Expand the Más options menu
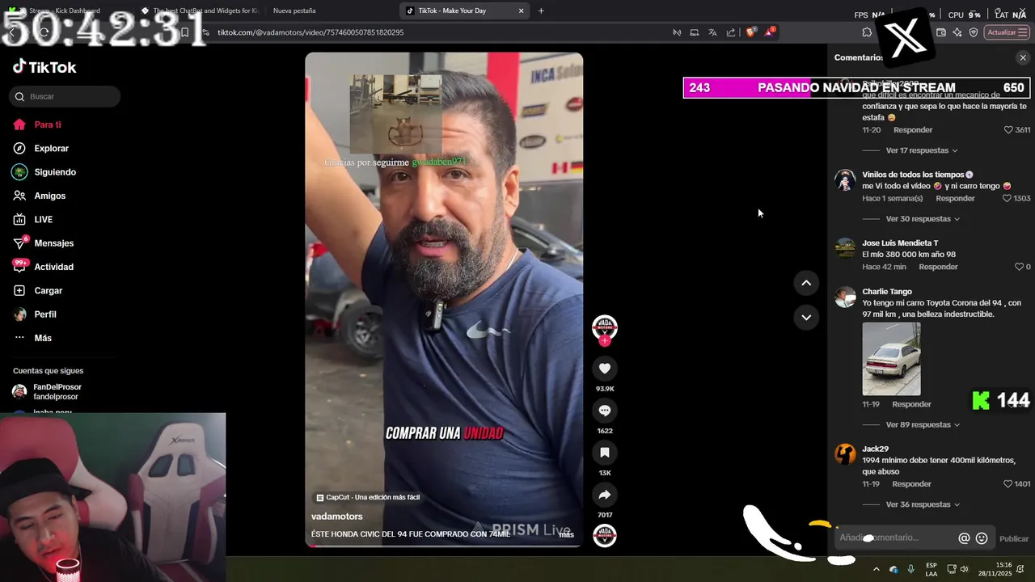The height and width of the screenshot is (582, 1035). 33,338
